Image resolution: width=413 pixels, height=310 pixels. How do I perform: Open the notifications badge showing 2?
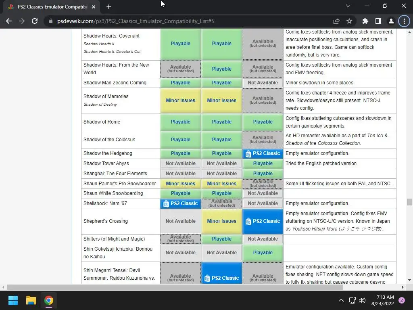tap(402, 300)
